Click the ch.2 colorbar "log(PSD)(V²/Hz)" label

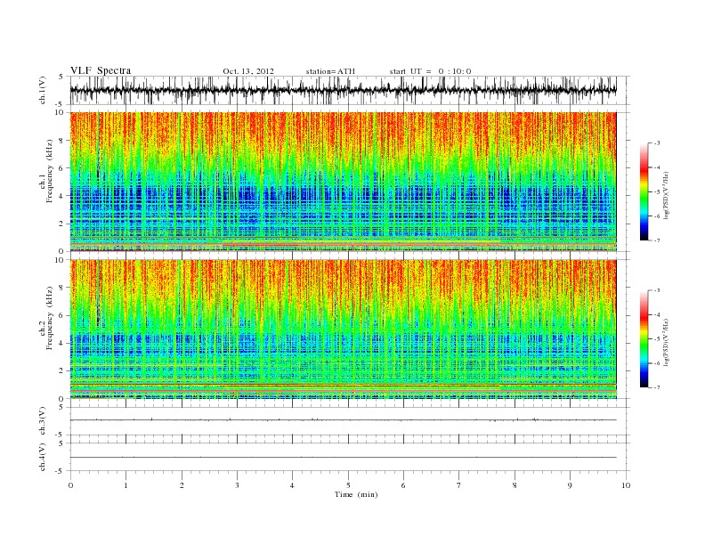(x=666, y=342)
